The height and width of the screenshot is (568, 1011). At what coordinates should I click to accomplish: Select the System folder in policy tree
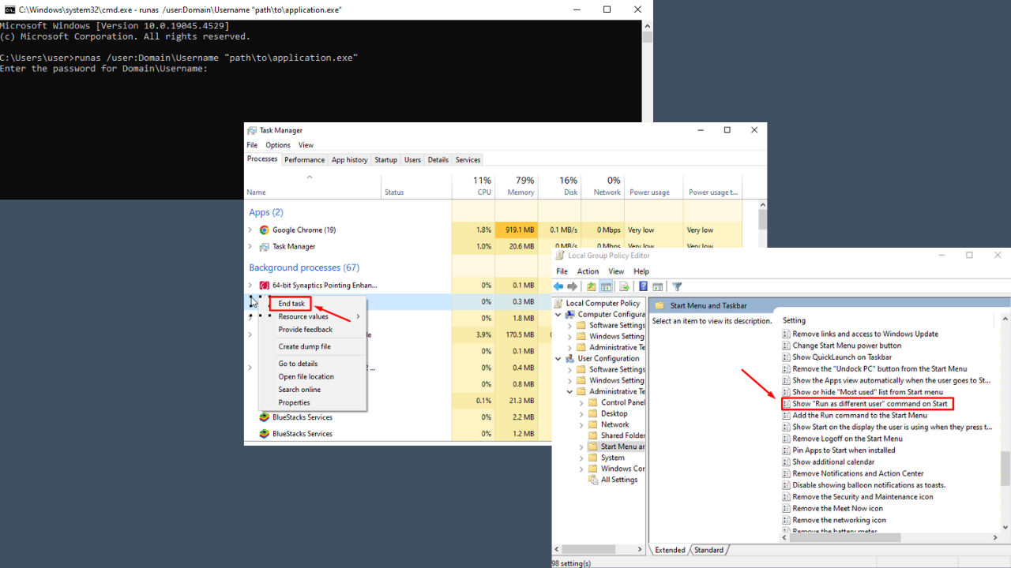(612, 458)
